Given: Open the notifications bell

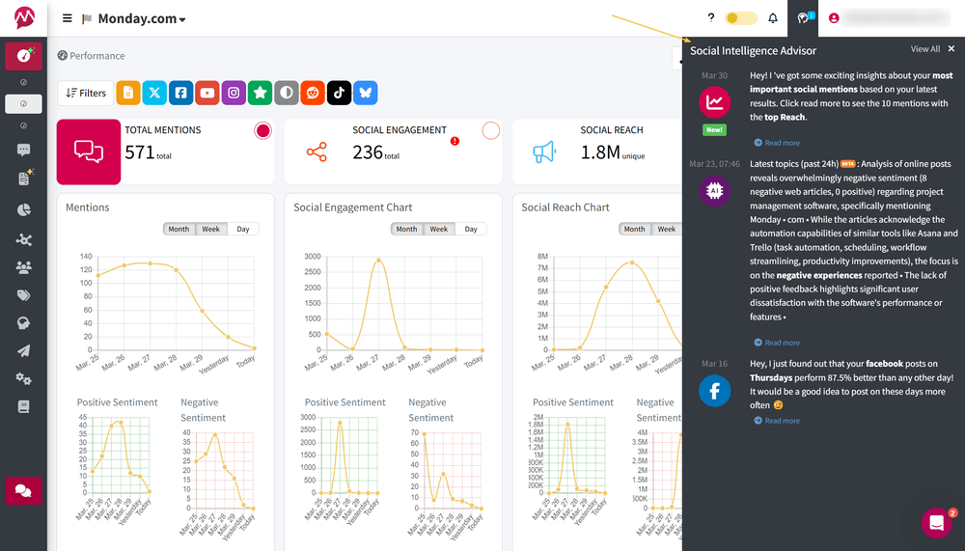Looking at the screenshot, I should (x=773, y=18).
